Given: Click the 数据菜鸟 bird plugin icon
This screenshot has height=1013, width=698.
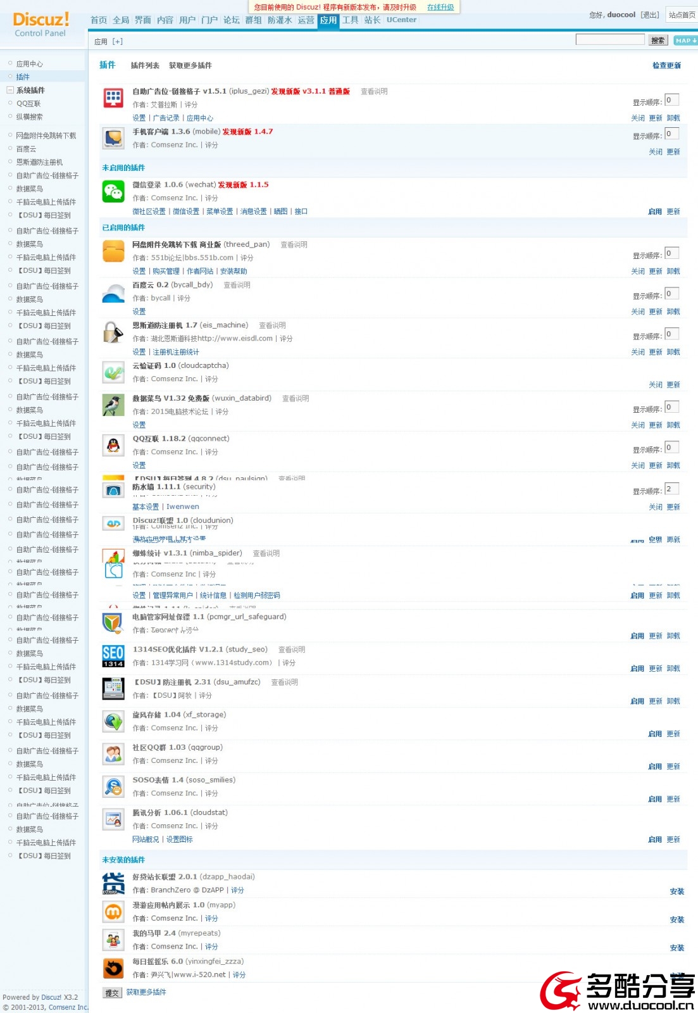Looking at the screenshot, I should 113,405.
